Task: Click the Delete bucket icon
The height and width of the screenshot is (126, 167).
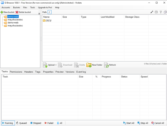Action: click(17, 12)
